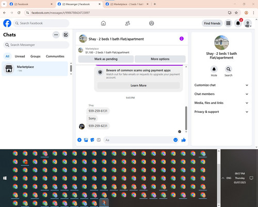Image resolution: width=258 pixels, height=207 pixels.
Task: Expand Customize chat section
Action: click(x=221, y=85)
